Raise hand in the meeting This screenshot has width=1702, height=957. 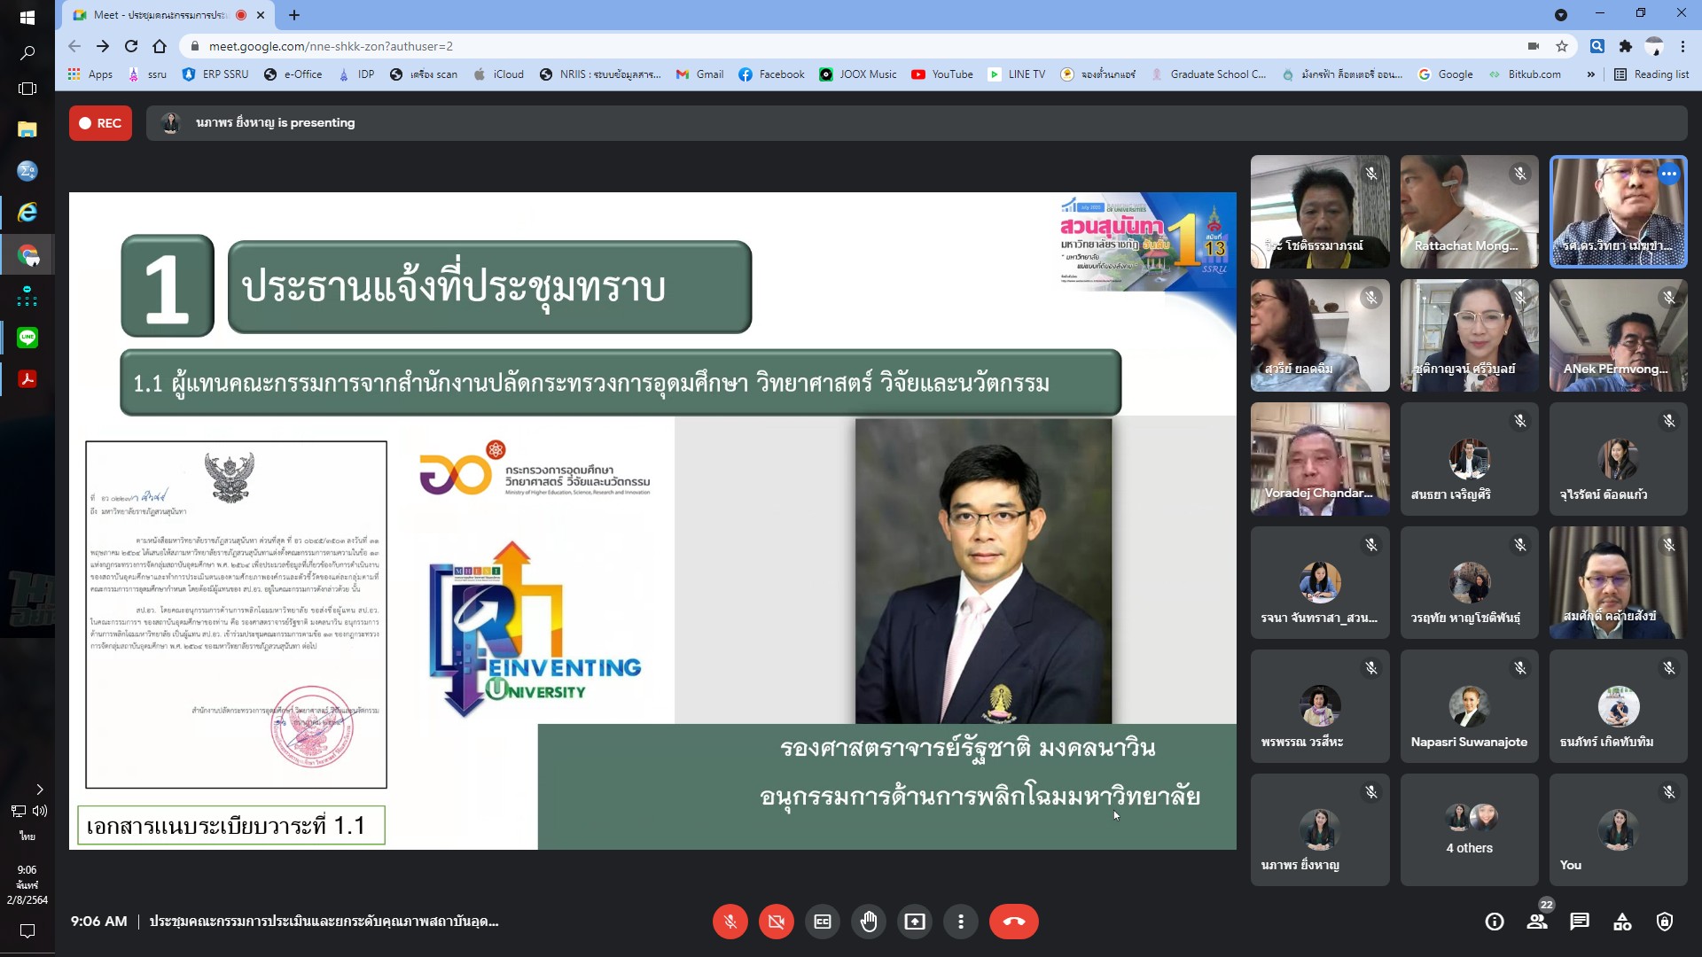click(868, 922)
